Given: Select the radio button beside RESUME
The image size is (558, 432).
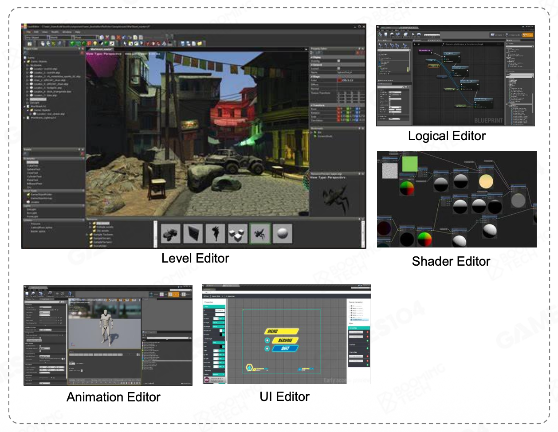Looking at the screenshot, I should pos(267,341).
